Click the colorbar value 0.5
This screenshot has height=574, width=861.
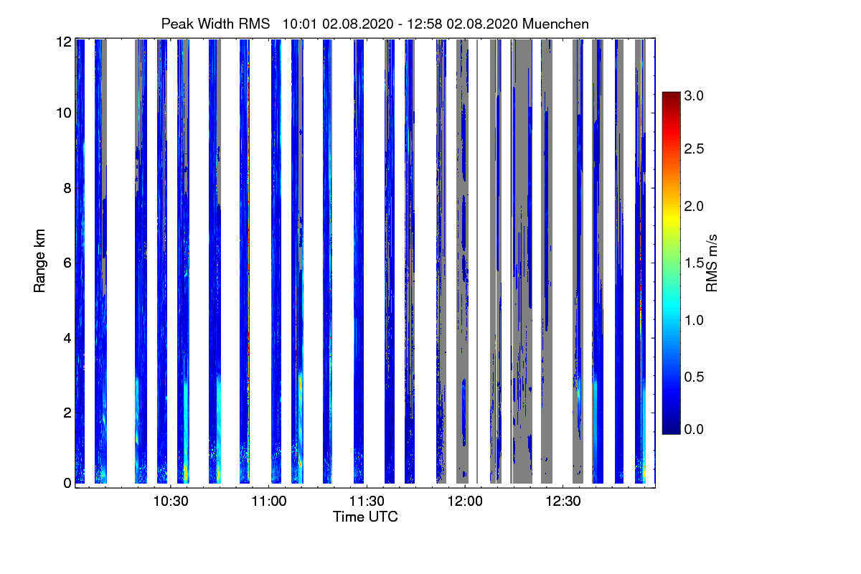click(x=695, y=377)
